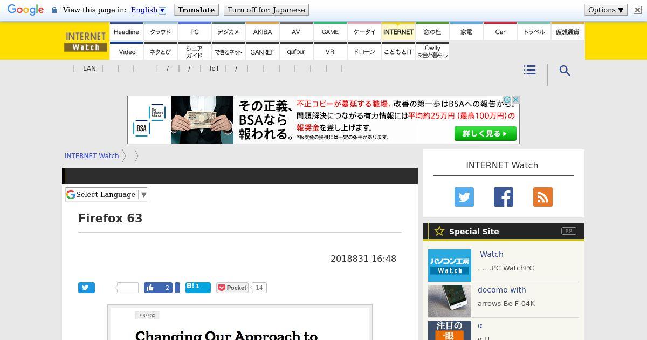This screenshot has width=647, height=340.
Task: Open the 窓の杜 tab
Action: pyautogui.click(x=432, y=32)
